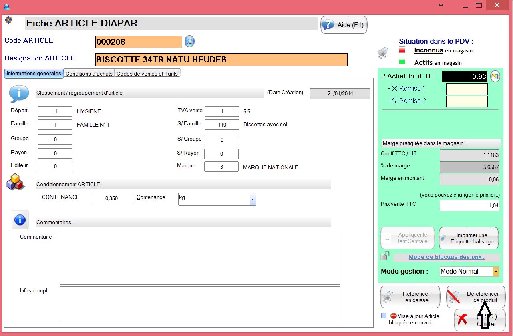Screen dimensions: 513x336
Task: Open Codes de ventes et Tarifs tab
Action: click(x=148, y=74)
